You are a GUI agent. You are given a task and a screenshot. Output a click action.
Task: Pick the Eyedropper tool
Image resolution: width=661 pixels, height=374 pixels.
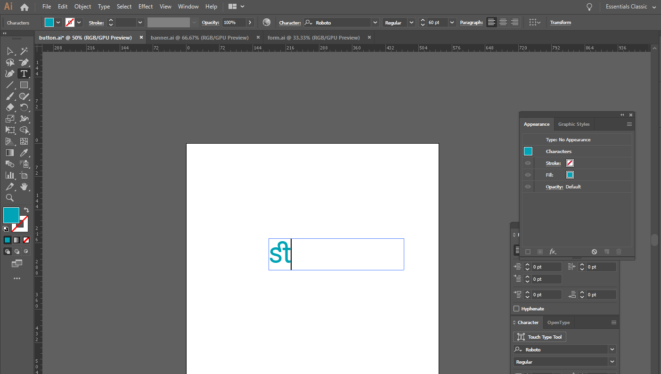(24, 153)
